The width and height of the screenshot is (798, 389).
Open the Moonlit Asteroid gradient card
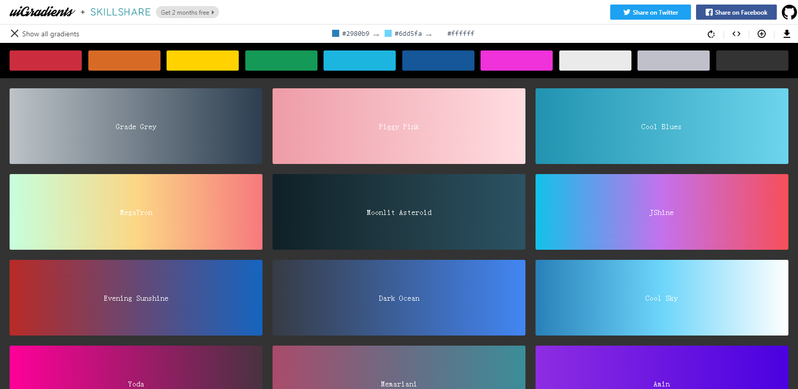(399, 212)
